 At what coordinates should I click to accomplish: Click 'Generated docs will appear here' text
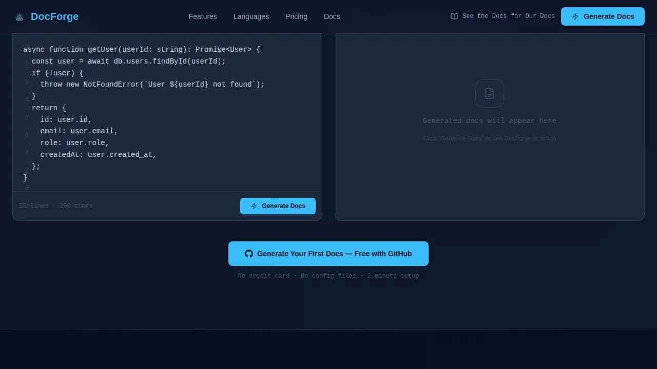[x=490, y=121]
